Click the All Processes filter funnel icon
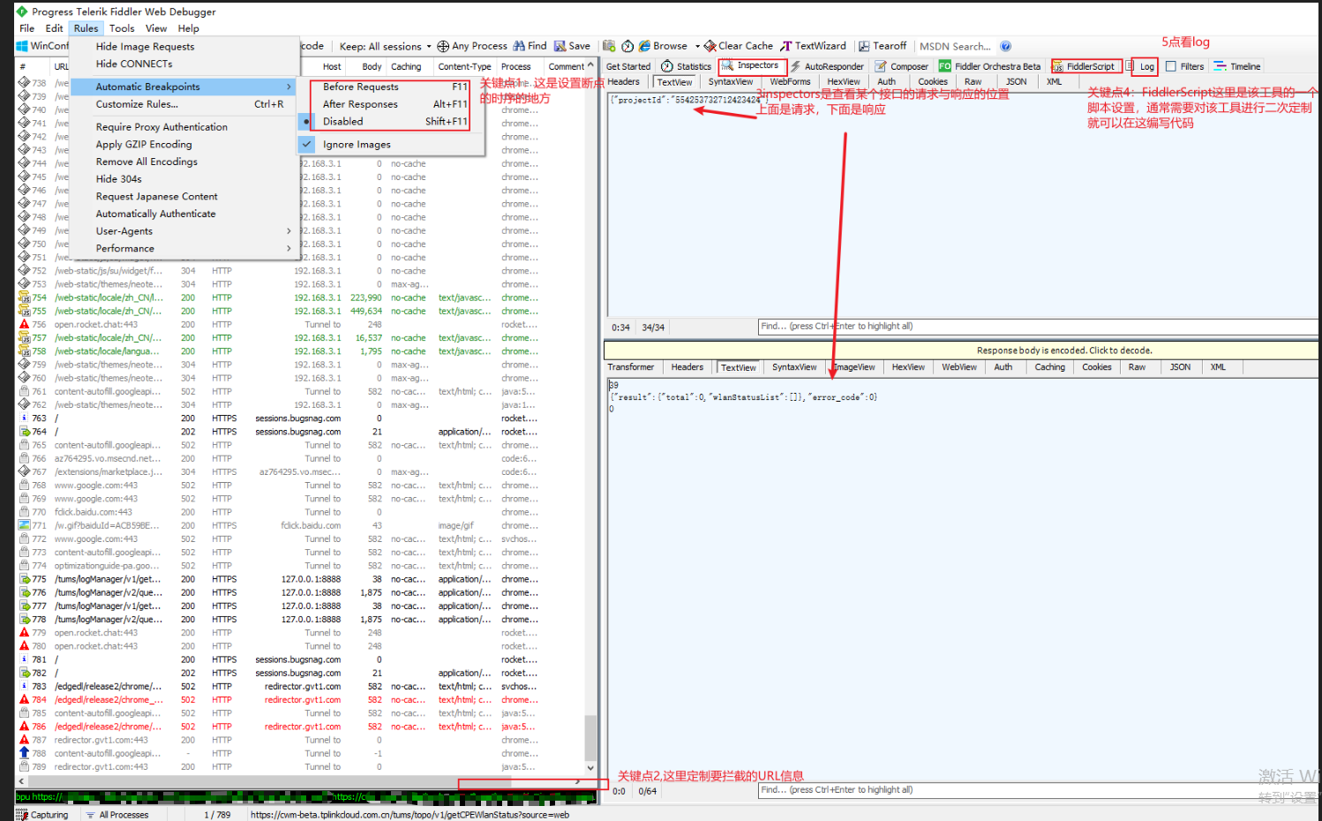 [x=90, y=815]
